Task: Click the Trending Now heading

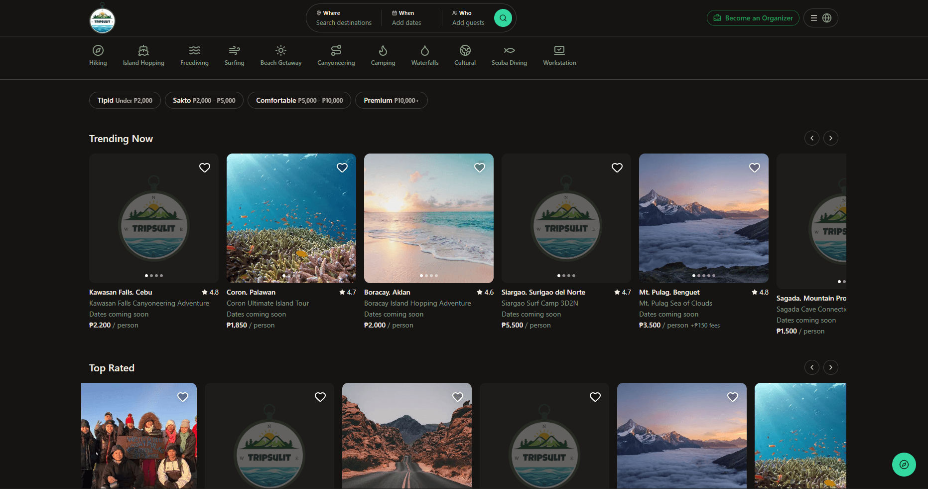Action: (x=121, y=139)
